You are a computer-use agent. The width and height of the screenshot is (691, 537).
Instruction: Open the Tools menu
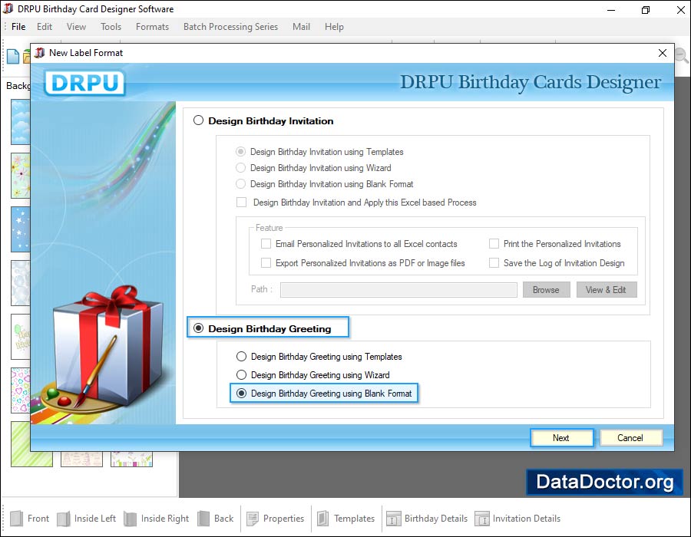(x=111, y=27)
